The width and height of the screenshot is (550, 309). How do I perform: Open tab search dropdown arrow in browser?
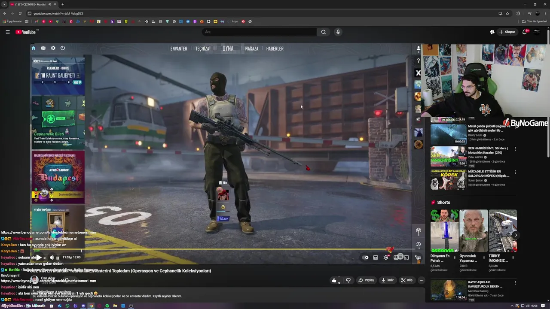(x=4, y=4)
